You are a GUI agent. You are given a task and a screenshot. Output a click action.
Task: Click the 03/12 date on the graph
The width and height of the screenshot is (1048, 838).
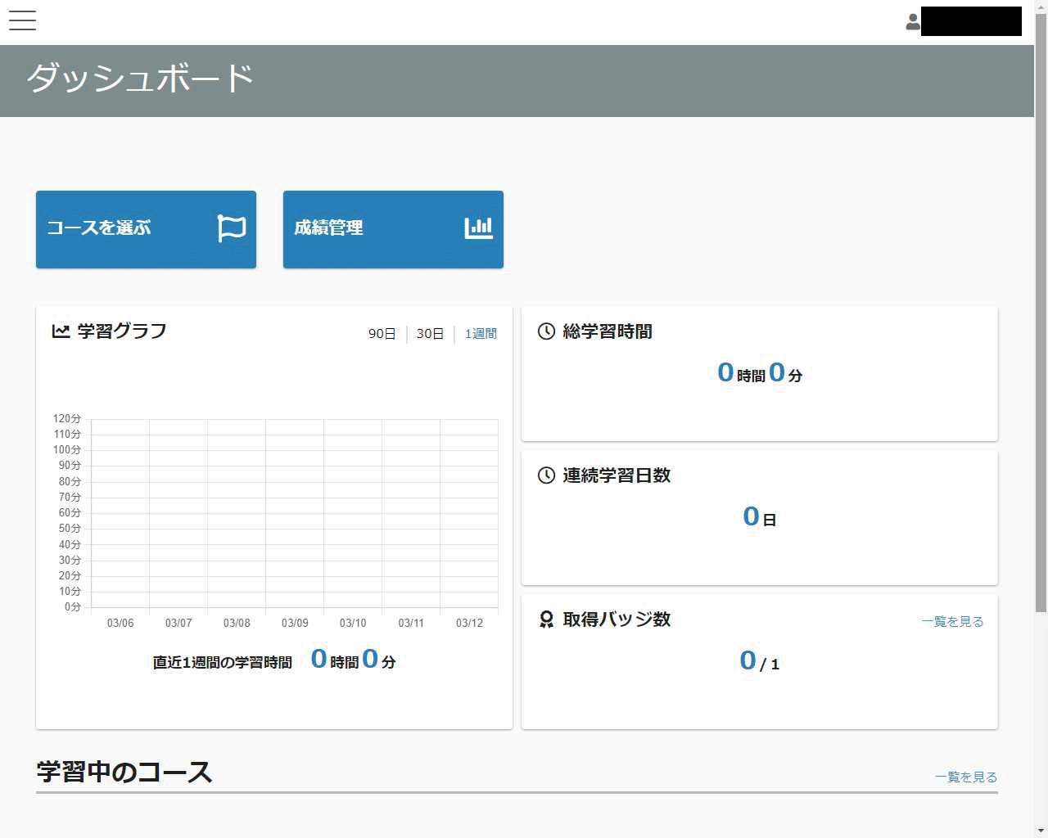click(469, 624)
